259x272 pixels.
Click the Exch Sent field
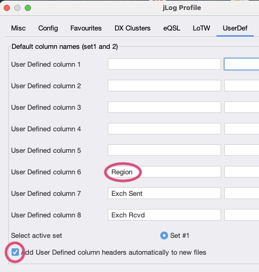click(164, 193)
